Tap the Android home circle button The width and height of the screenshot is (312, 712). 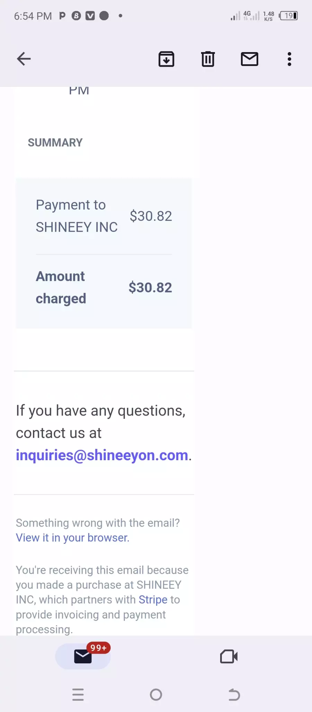tap(156, 695)
